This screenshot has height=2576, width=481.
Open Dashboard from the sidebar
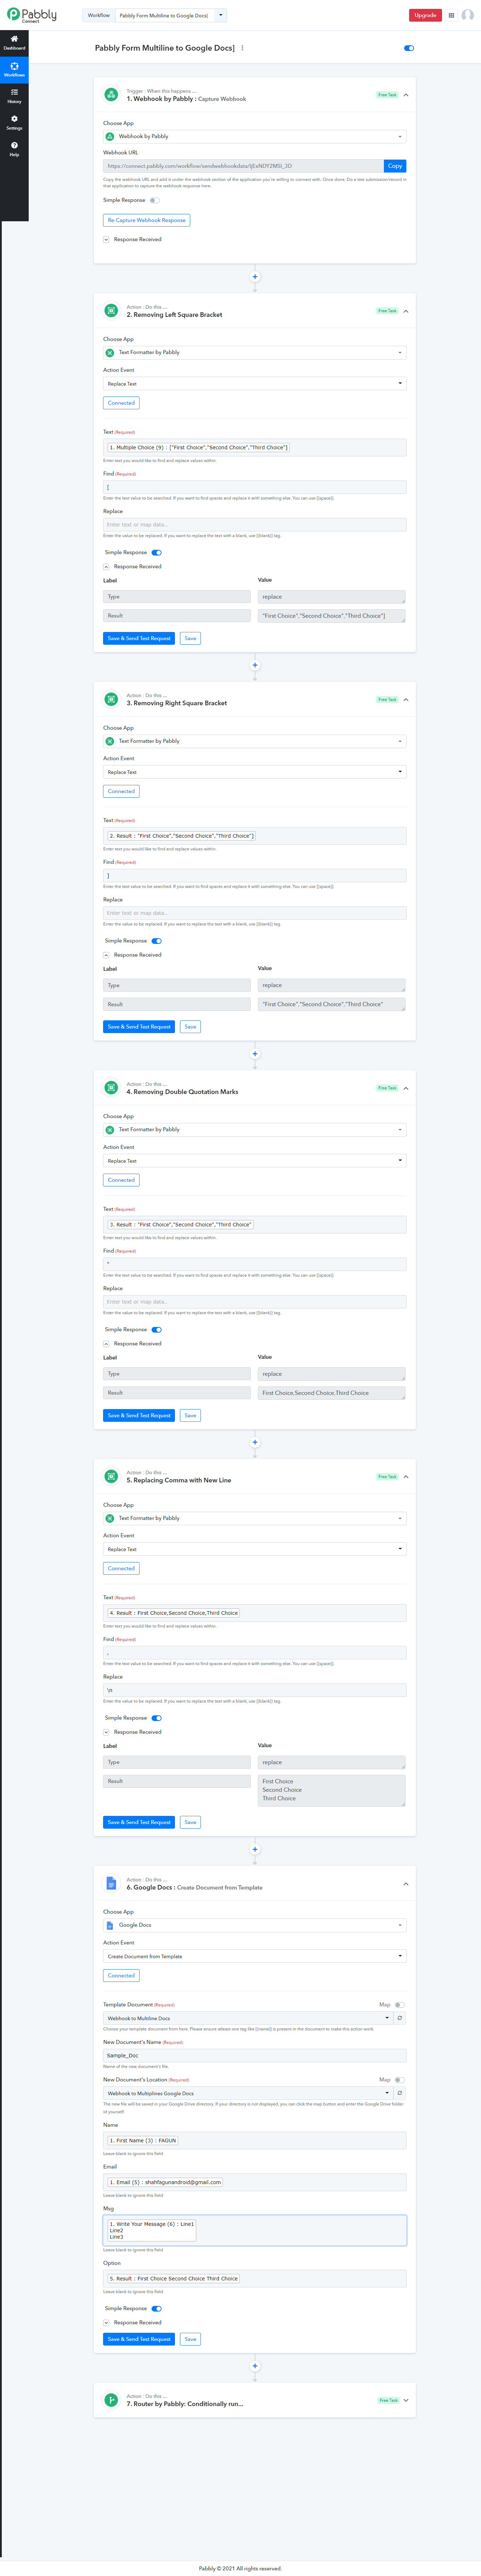pyautogui.click(x=14, y=42)
